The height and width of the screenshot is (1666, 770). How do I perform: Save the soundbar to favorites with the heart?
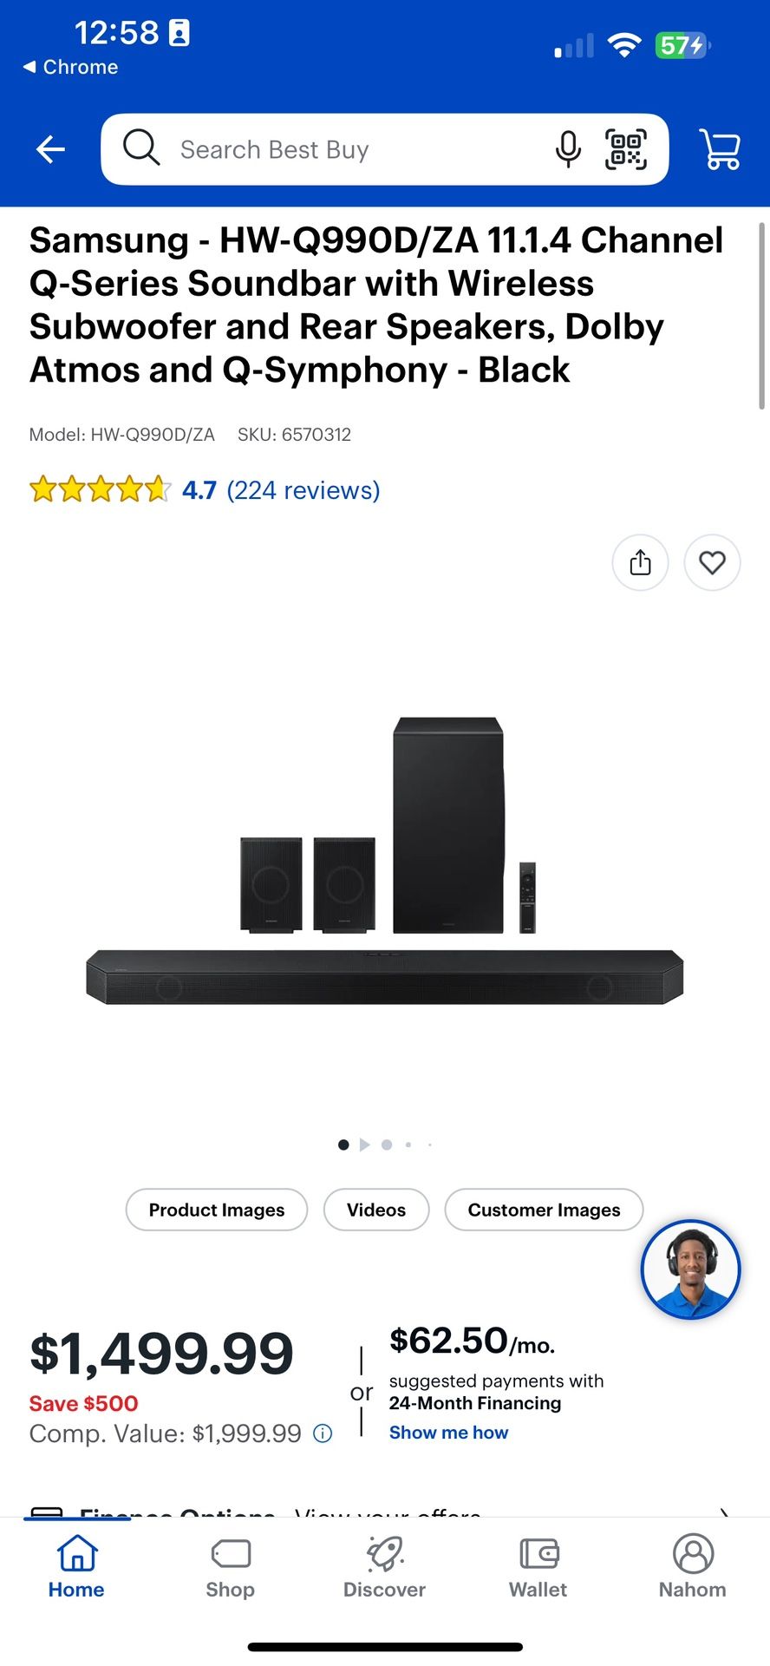712,562
